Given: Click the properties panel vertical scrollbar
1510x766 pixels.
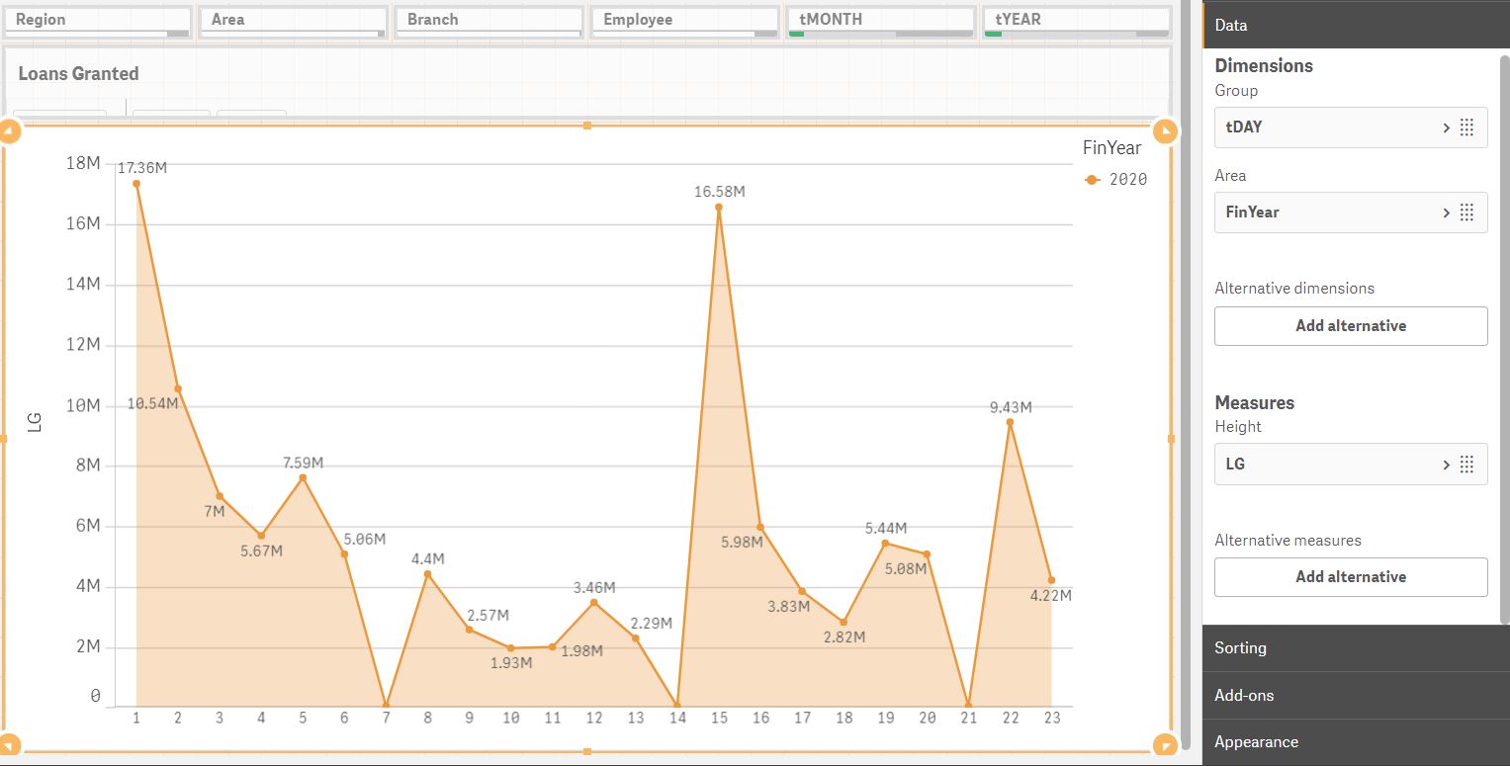Looking at the screenshot, I should (x=1505, y=339).
